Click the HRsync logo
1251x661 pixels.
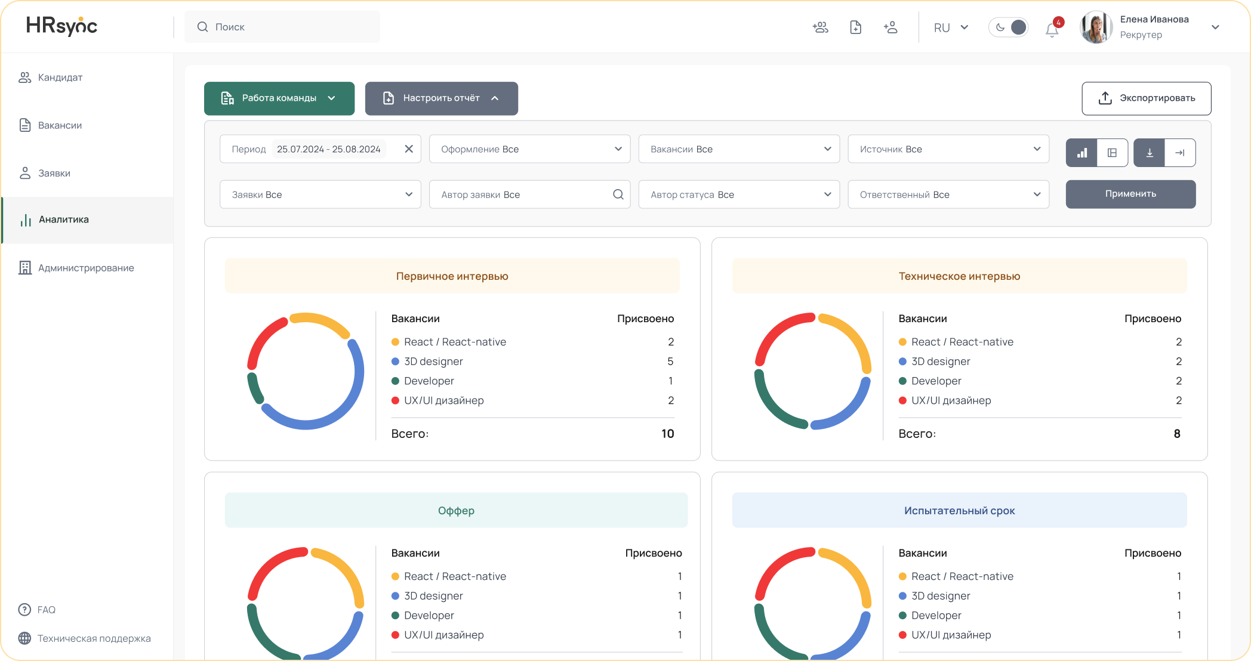point(61,26)
